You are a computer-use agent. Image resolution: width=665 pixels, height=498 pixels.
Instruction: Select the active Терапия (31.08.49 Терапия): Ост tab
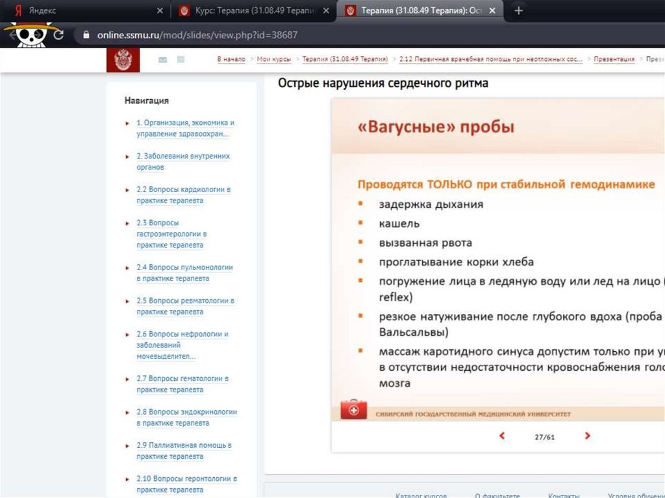pyautogui.click(x=420, y=10)
